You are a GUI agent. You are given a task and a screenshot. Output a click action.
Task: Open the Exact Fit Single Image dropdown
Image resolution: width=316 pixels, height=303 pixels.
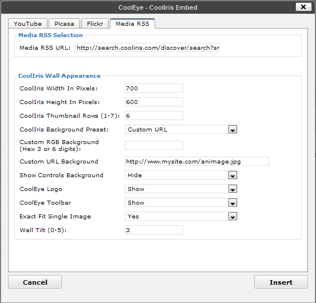tap(181, 216)
